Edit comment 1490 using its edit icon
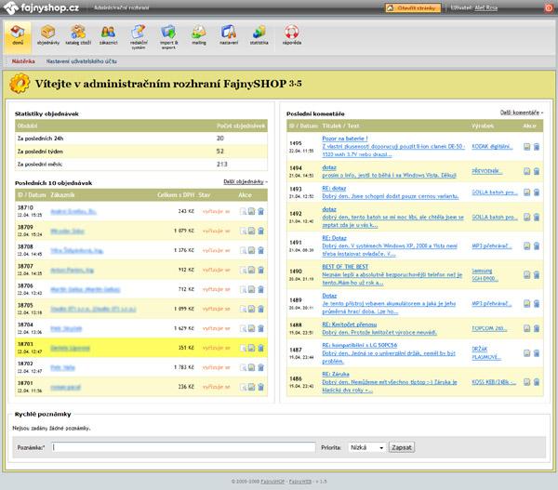This screenshot has width=558, height=490. (527, 274)
